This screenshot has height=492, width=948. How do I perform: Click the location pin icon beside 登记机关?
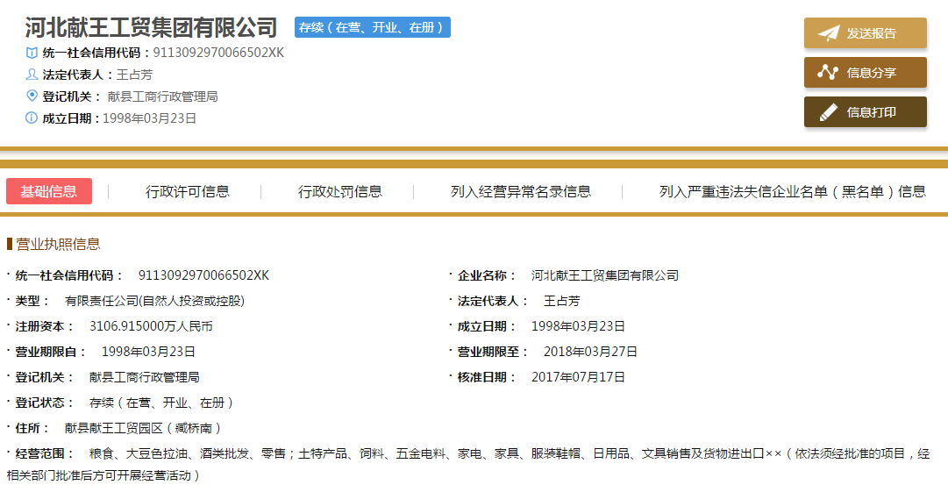coord(32,96)
